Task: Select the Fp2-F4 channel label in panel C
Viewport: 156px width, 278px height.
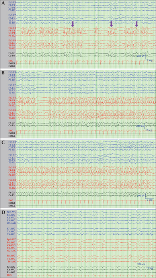Action: [12, 167]
